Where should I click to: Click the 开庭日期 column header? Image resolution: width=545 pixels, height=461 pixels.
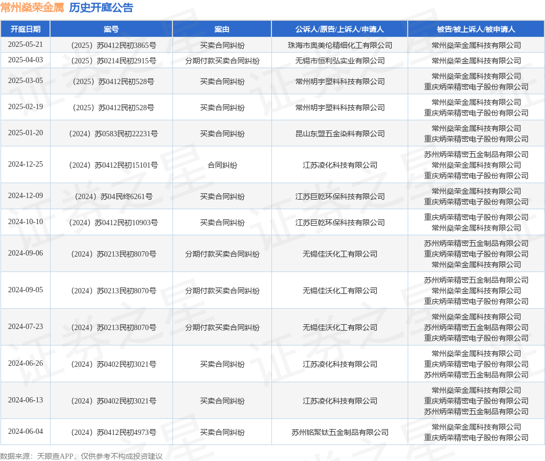pos(26,29)
